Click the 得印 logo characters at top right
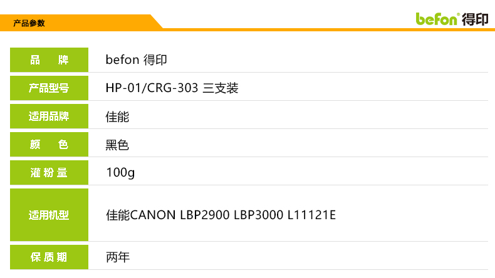 click(474, 19)
